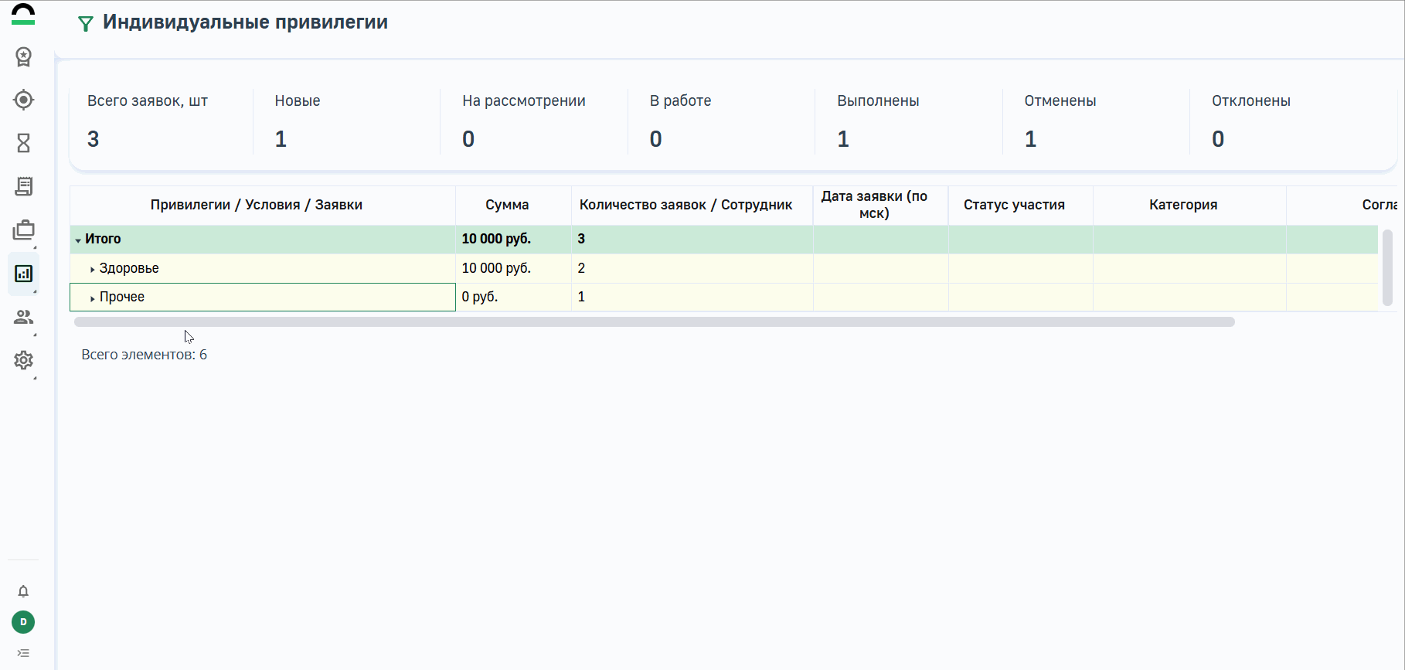1405x670 pixels.
Task: Click the target crosshair sidebar icon
Action: click(x=23, y=100)
